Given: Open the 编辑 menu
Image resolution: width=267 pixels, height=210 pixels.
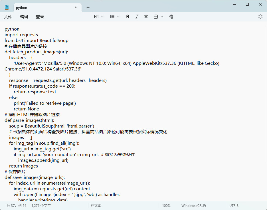Looking at the screenshot, I should (24, 17).
